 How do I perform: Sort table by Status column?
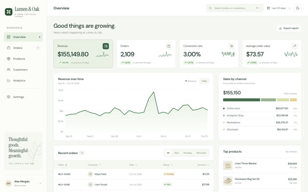point(167,165)
